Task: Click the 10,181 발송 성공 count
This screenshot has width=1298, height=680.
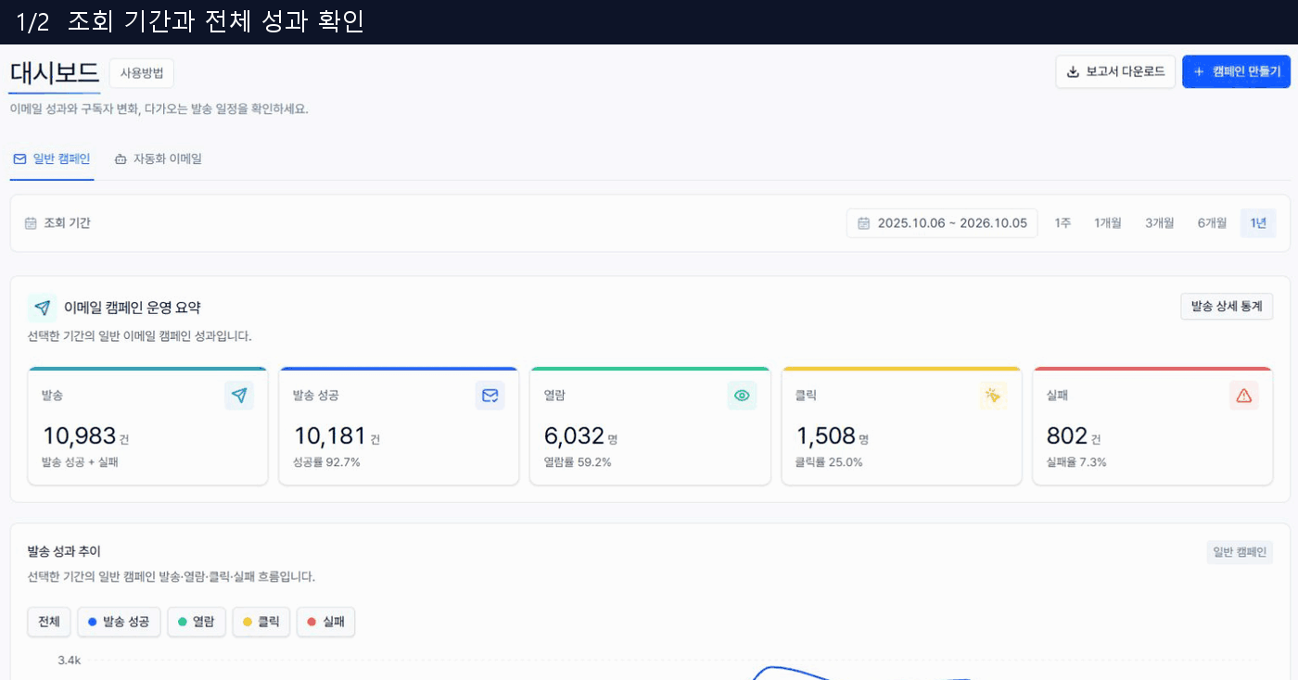Action: pyautogui.click(x=330, y=436)
